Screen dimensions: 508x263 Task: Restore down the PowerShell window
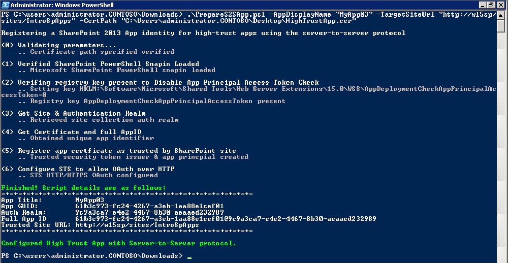[491, 5]
